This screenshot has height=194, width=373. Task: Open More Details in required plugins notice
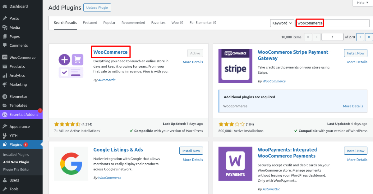353,106
